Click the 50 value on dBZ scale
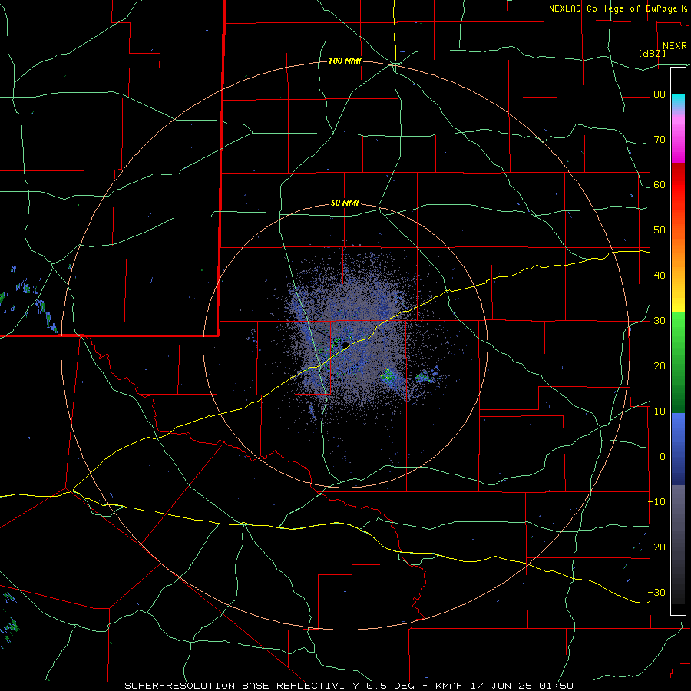691x691 pixels. tap(660, 230)
